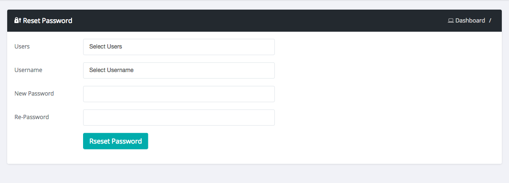Image resolution: width=509 pixels, height=183 pixels.
Task: Click the gray page background below the panel
Action: coord(254,174)
